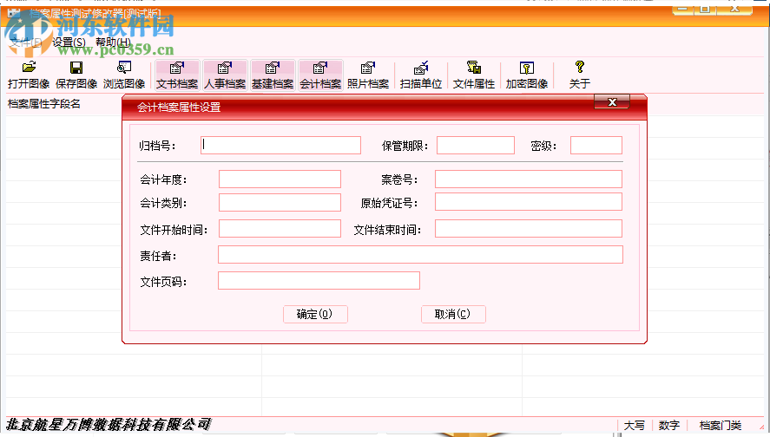Click the 文件结束时间 input field
Image resolution: width=770 pixels, height=437 pixels.
(529, 229)
